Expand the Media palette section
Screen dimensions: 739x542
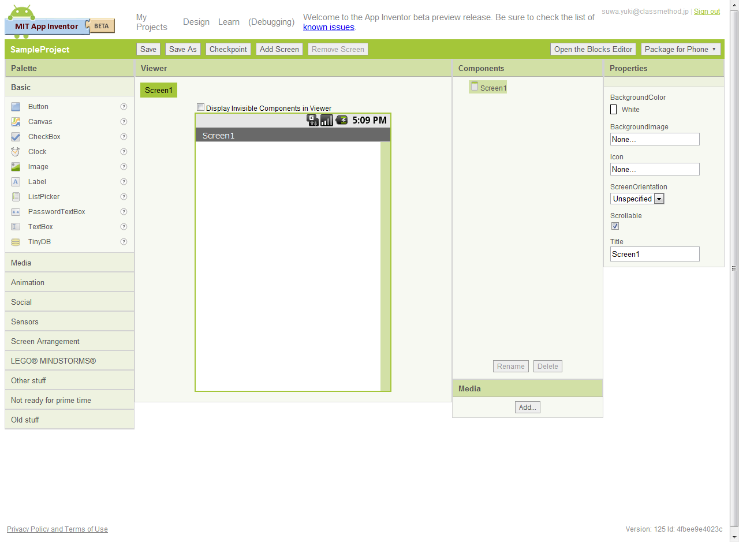tap(69, 263)
